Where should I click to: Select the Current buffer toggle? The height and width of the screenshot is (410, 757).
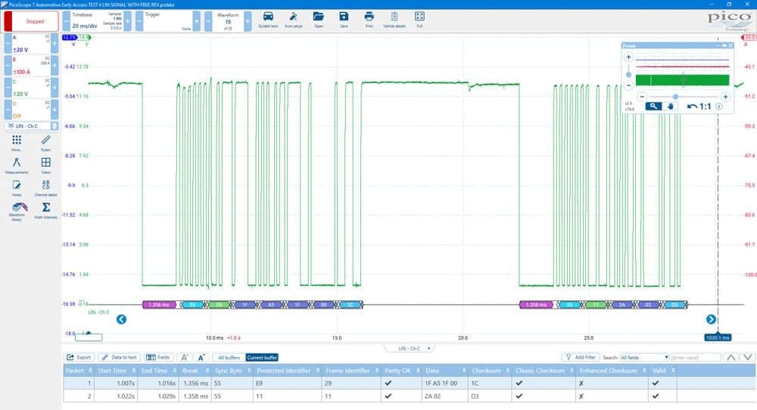262,357
